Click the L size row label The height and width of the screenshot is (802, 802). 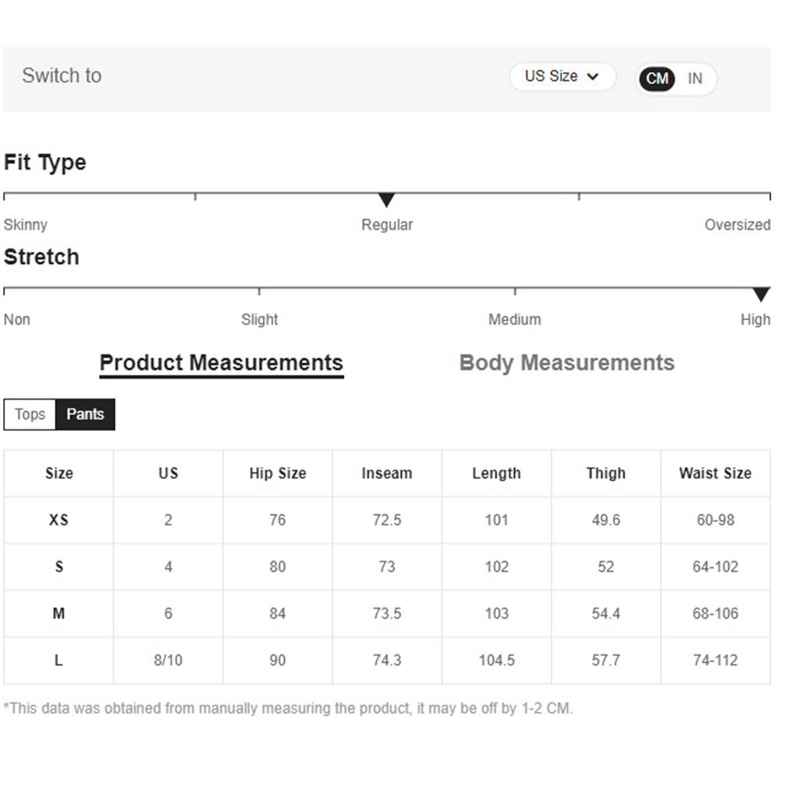(x=59, y=660)
